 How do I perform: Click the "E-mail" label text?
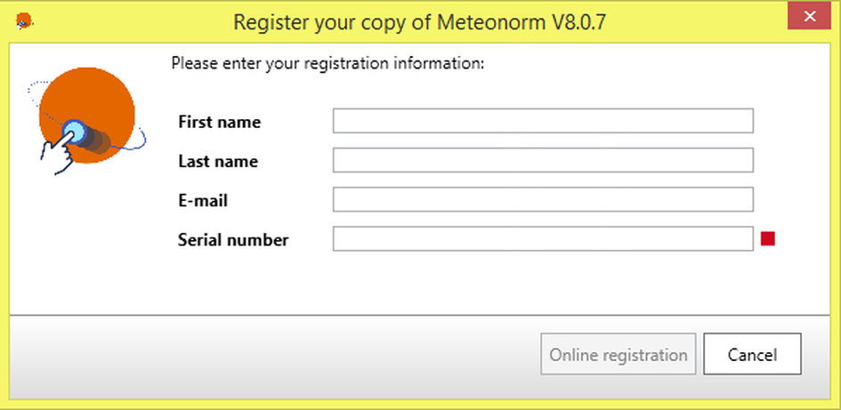coord(203,200)
